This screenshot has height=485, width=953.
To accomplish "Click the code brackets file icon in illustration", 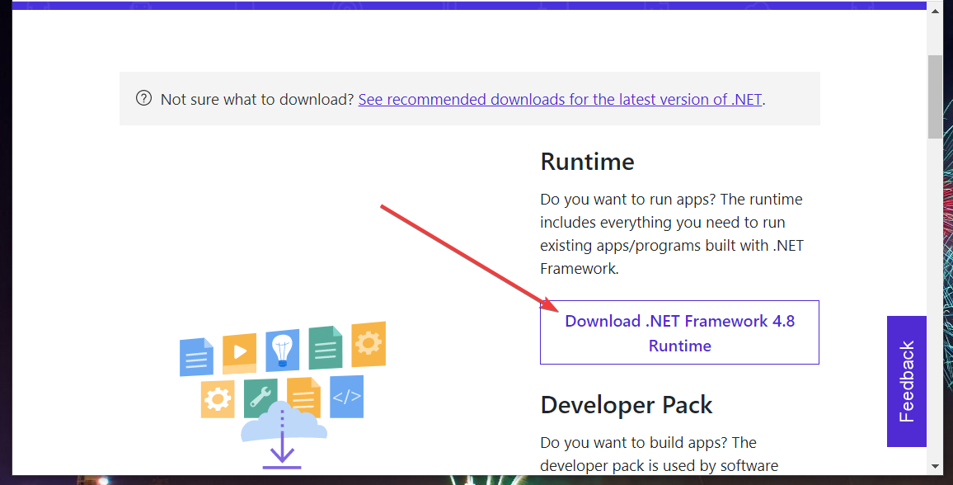I will pyautogui.click(x=346, y=397).
